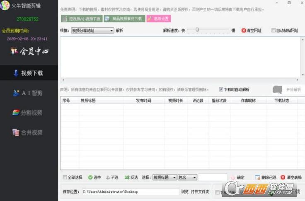This screenshot has width=305, height=201.
Task: Switch to the 短视频/小视频下载 tab
Action: coord(82,19)
